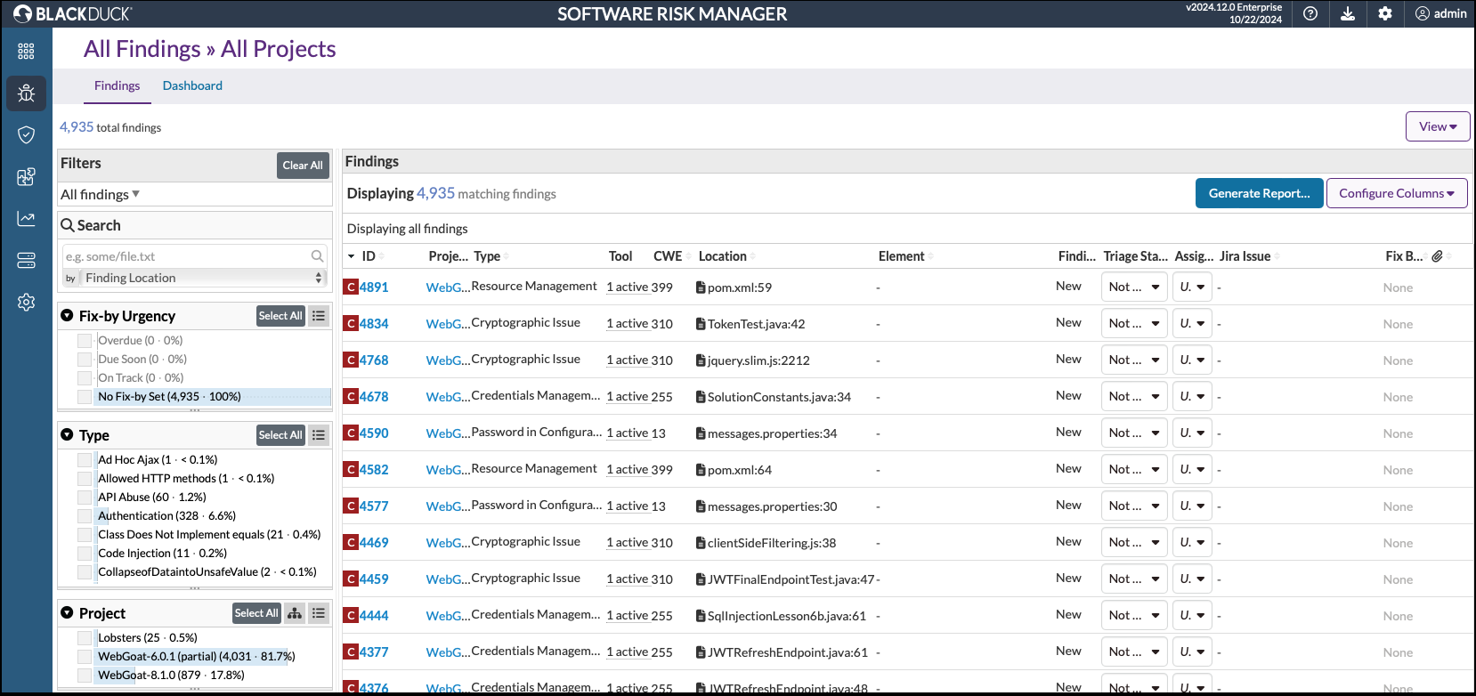This screenshot has width=1476, height=696.
Task: Open finding ID 4834 link
Action: point(374,324)
